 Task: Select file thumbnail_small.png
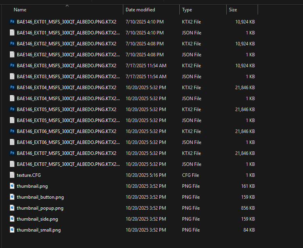click(38, 230)
